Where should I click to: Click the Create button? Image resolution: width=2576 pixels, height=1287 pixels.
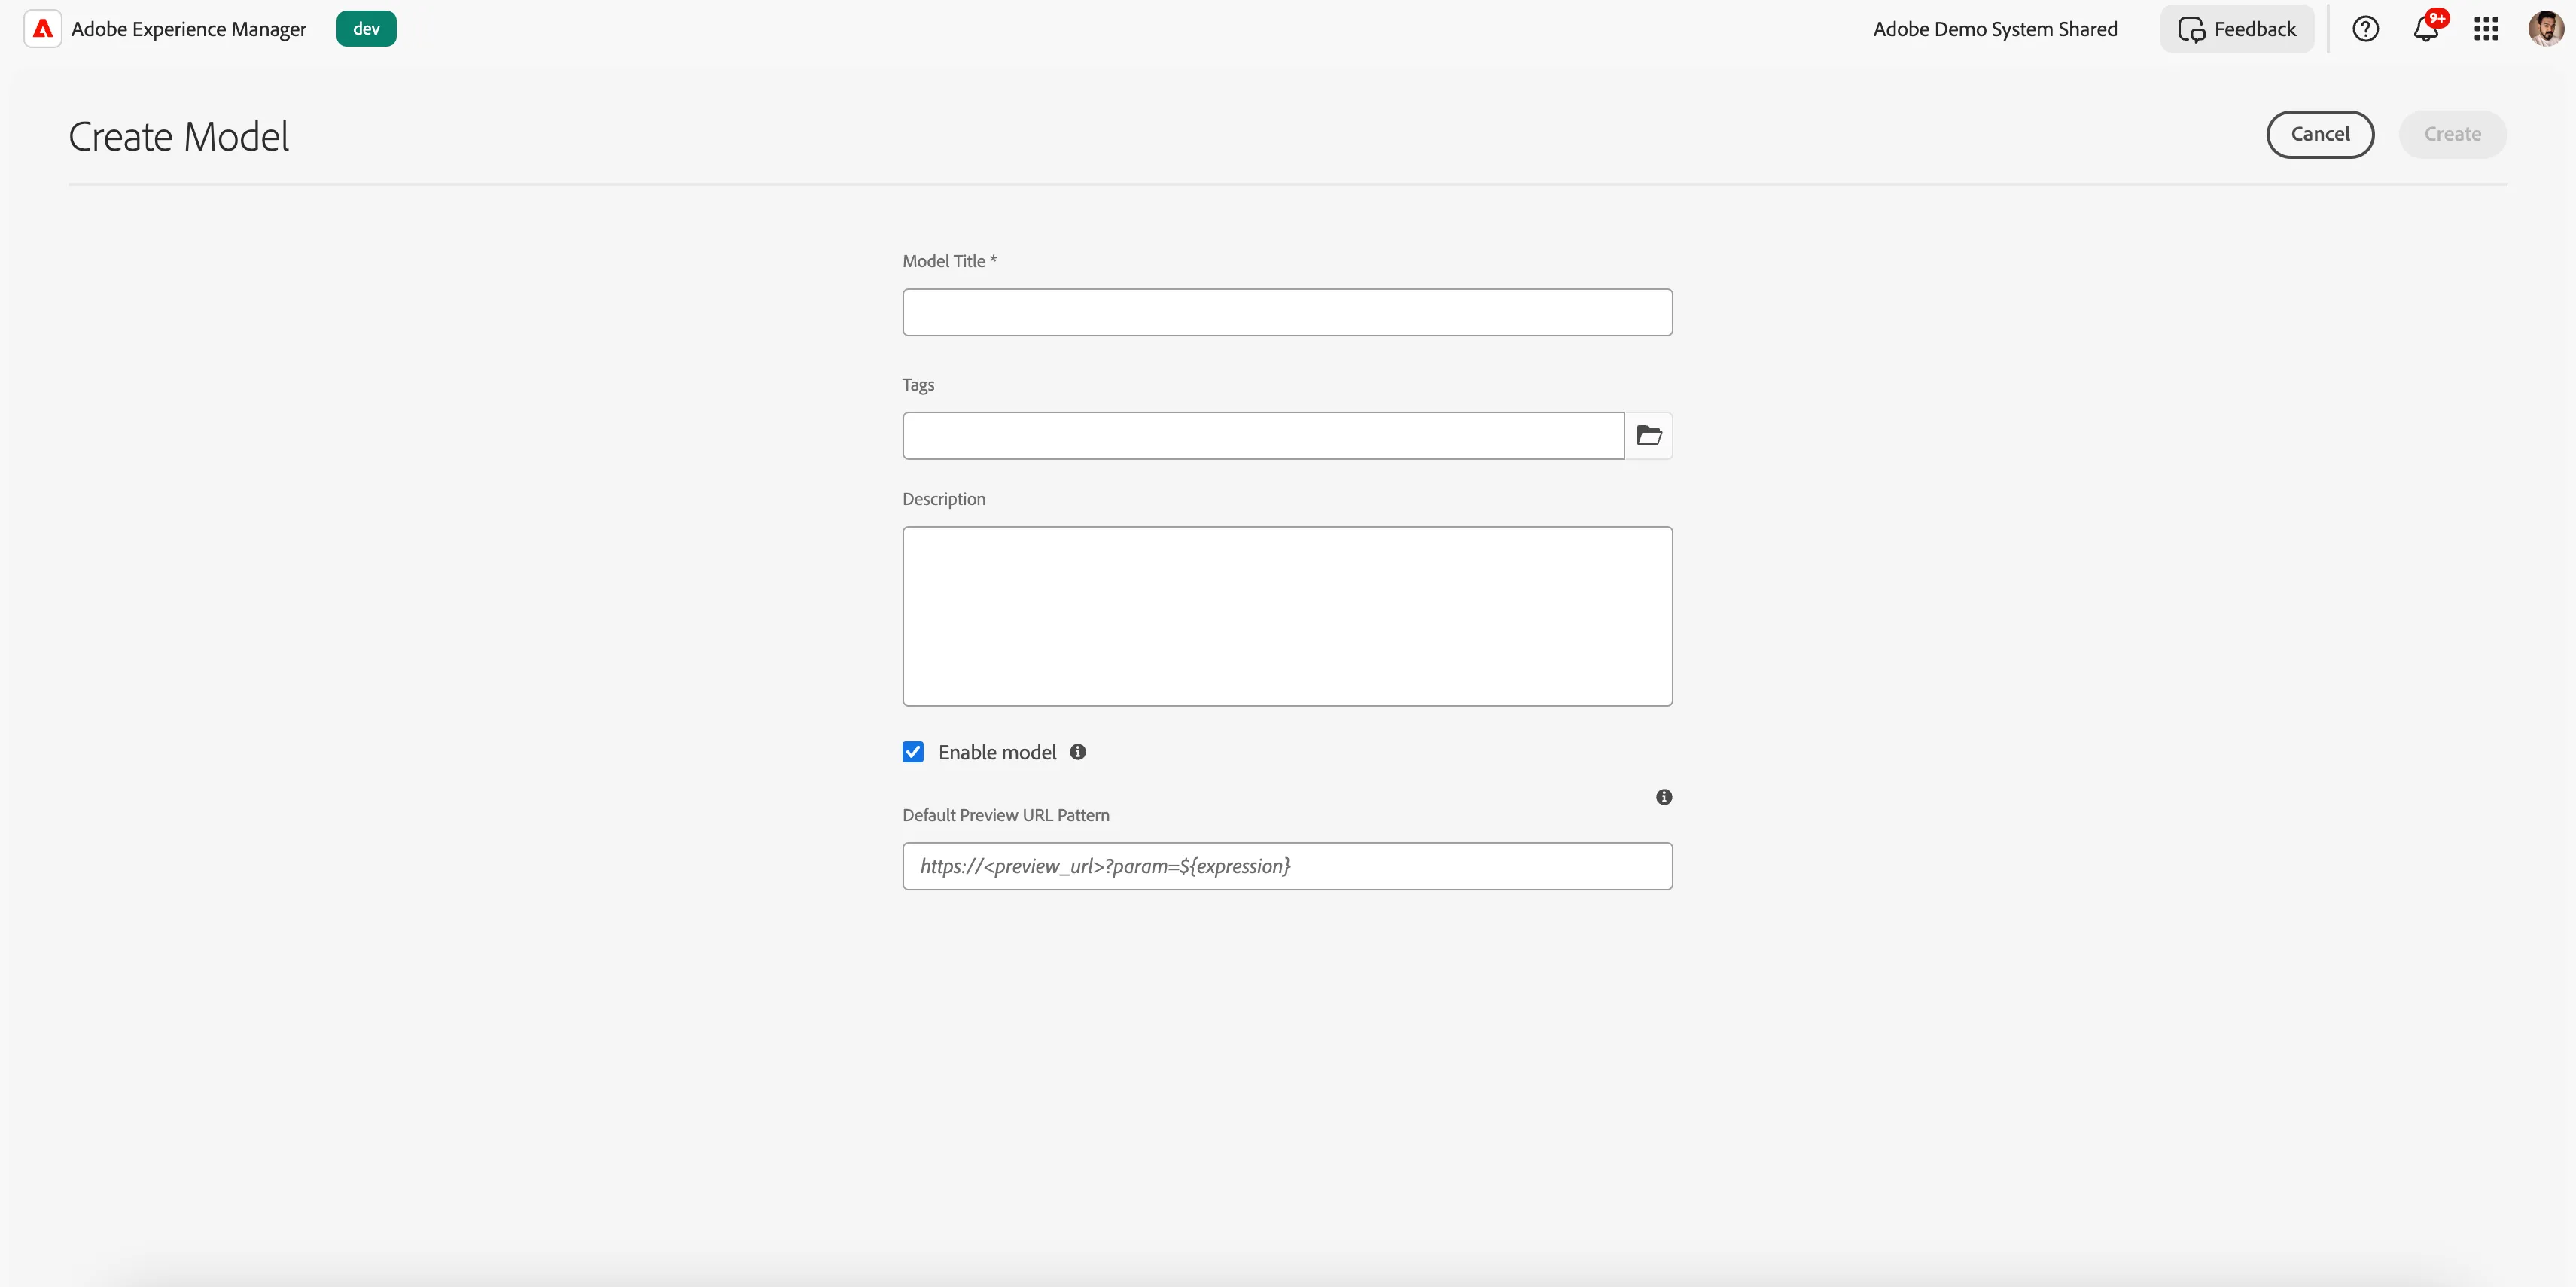[x=2452, y=134]
